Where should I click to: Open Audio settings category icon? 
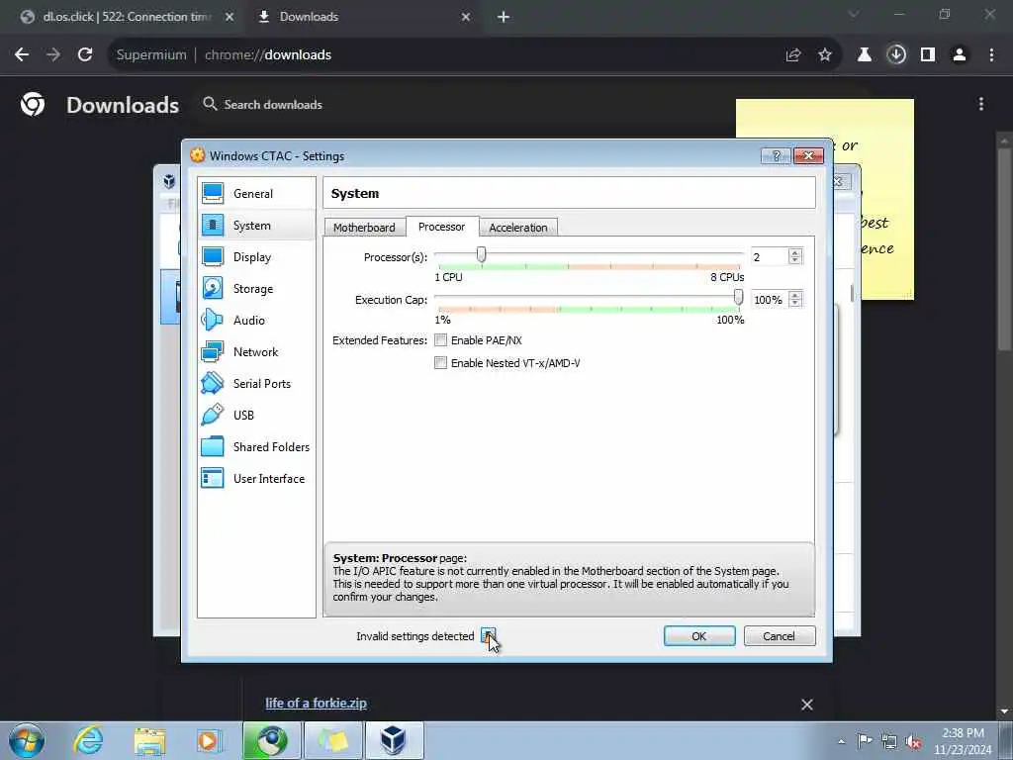pyautogui.click(x=213, y=320)
